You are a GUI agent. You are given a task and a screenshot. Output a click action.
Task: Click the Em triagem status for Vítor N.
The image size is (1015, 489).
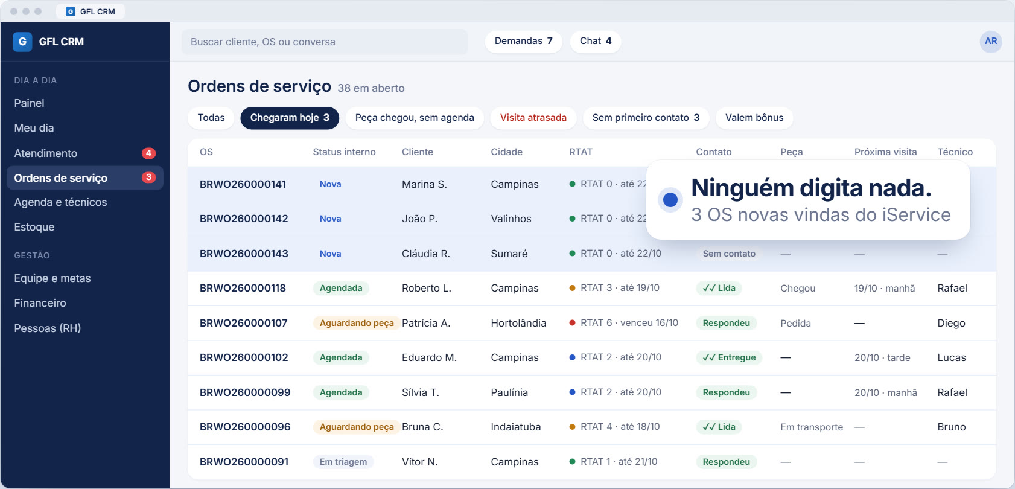343,462
